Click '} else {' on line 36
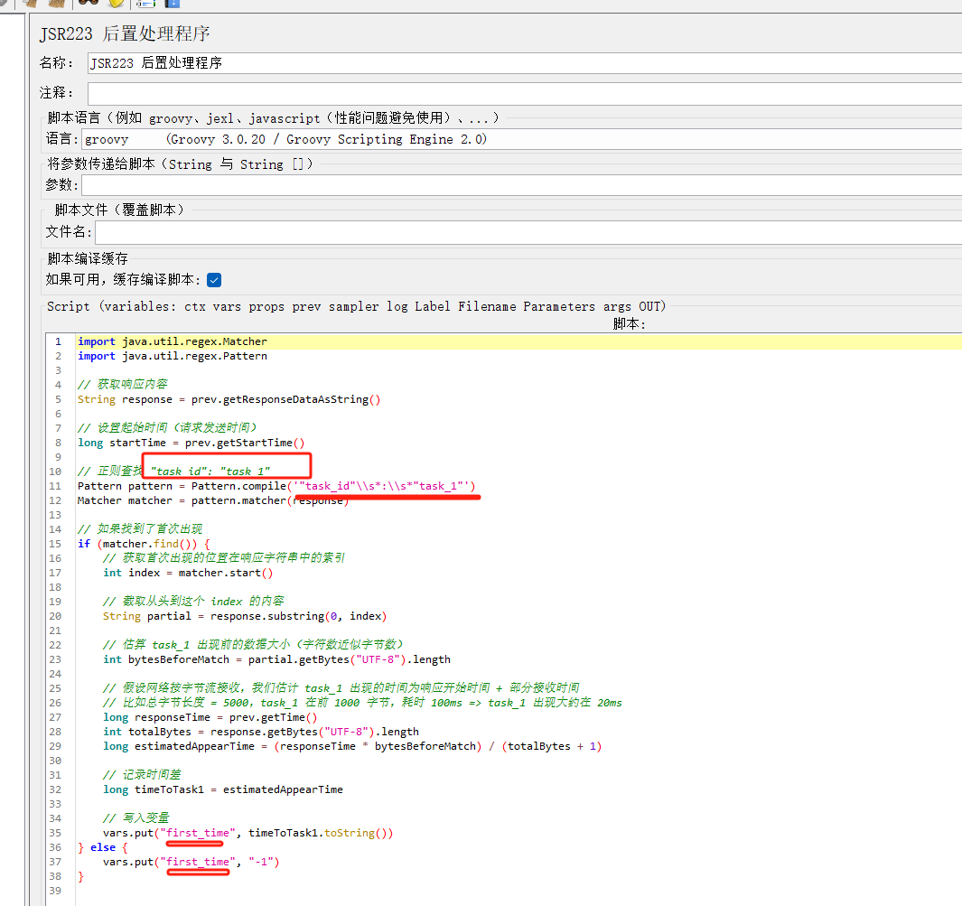 point(102,847)
